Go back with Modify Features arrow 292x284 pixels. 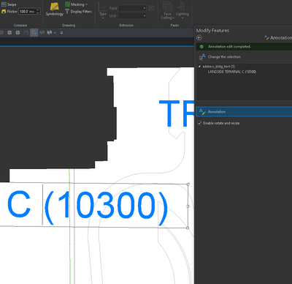click(199, 37)
